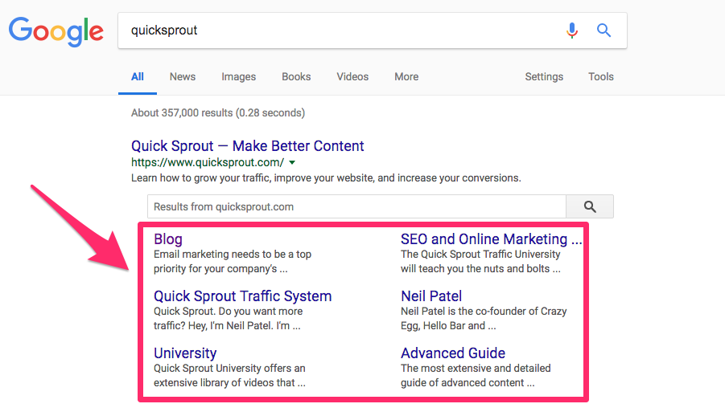
Task: Click 'Quick Sprout. Do you want more' snippet
Action: [x=229, y=318]
